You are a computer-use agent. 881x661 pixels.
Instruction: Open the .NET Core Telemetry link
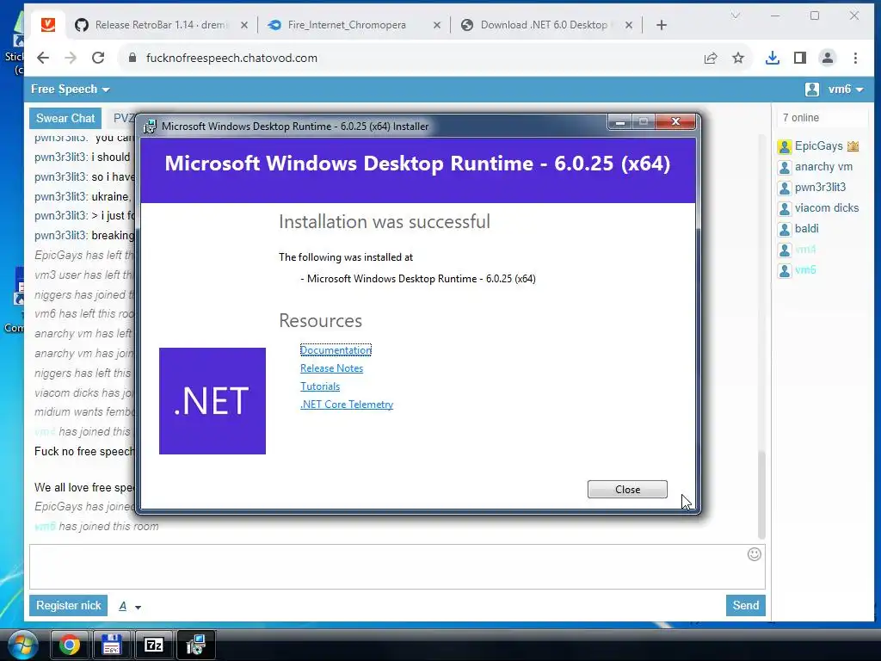[347, 405]
